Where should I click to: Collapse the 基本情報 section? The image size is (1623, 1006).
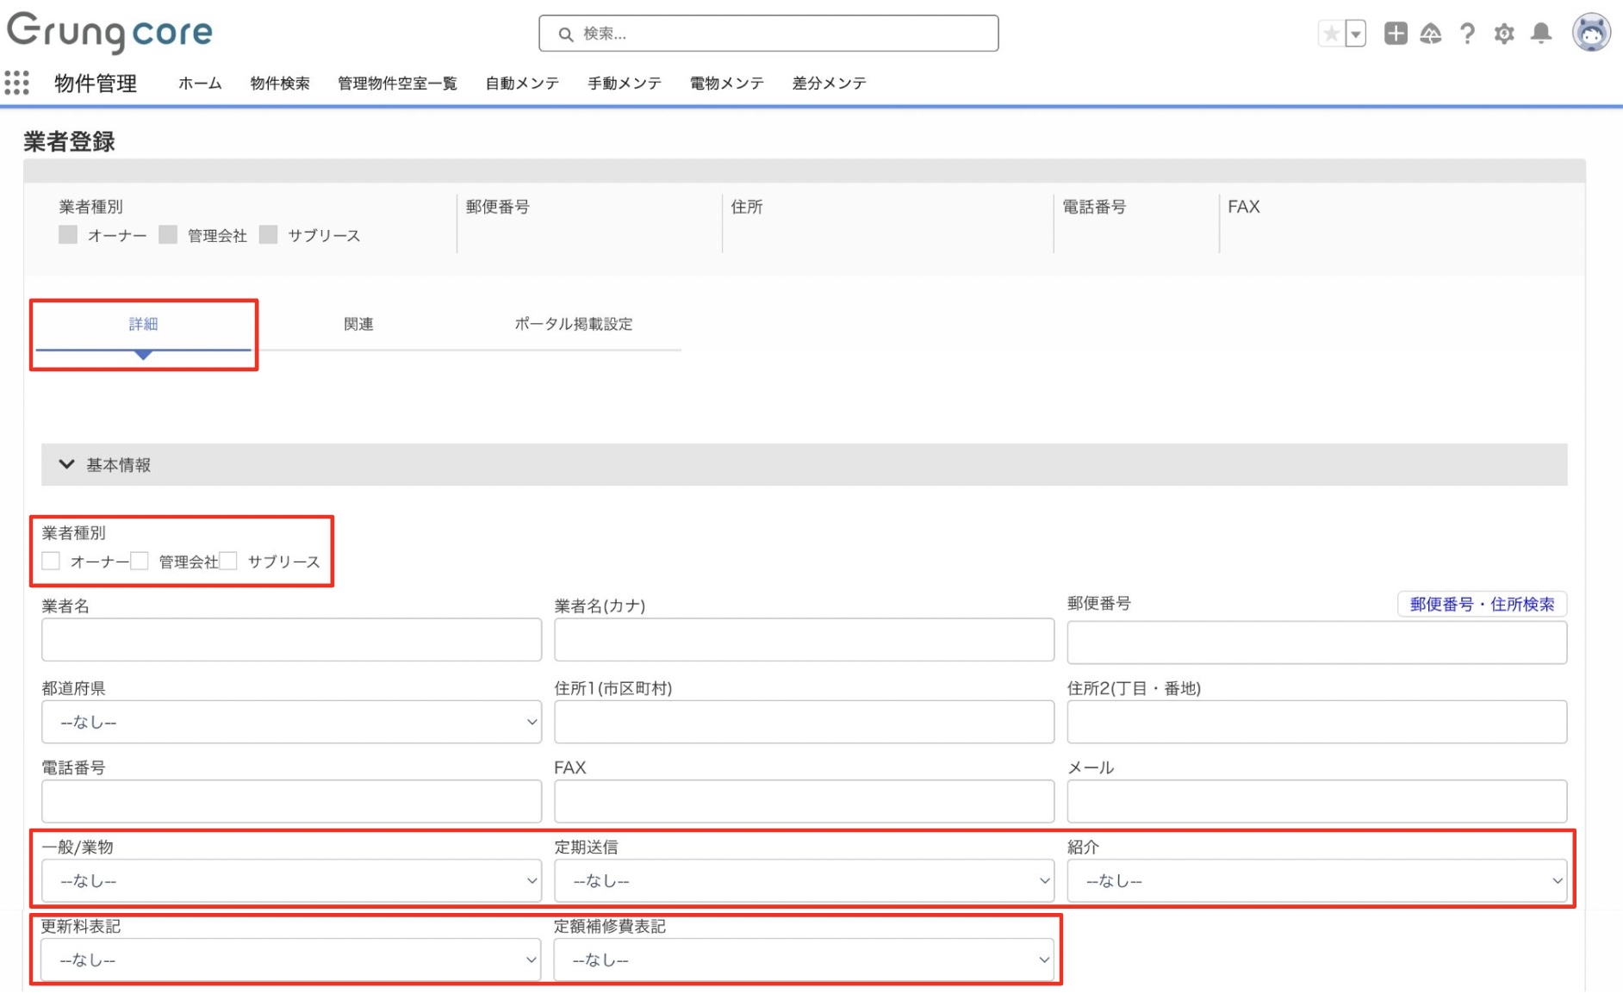point(66,465)
